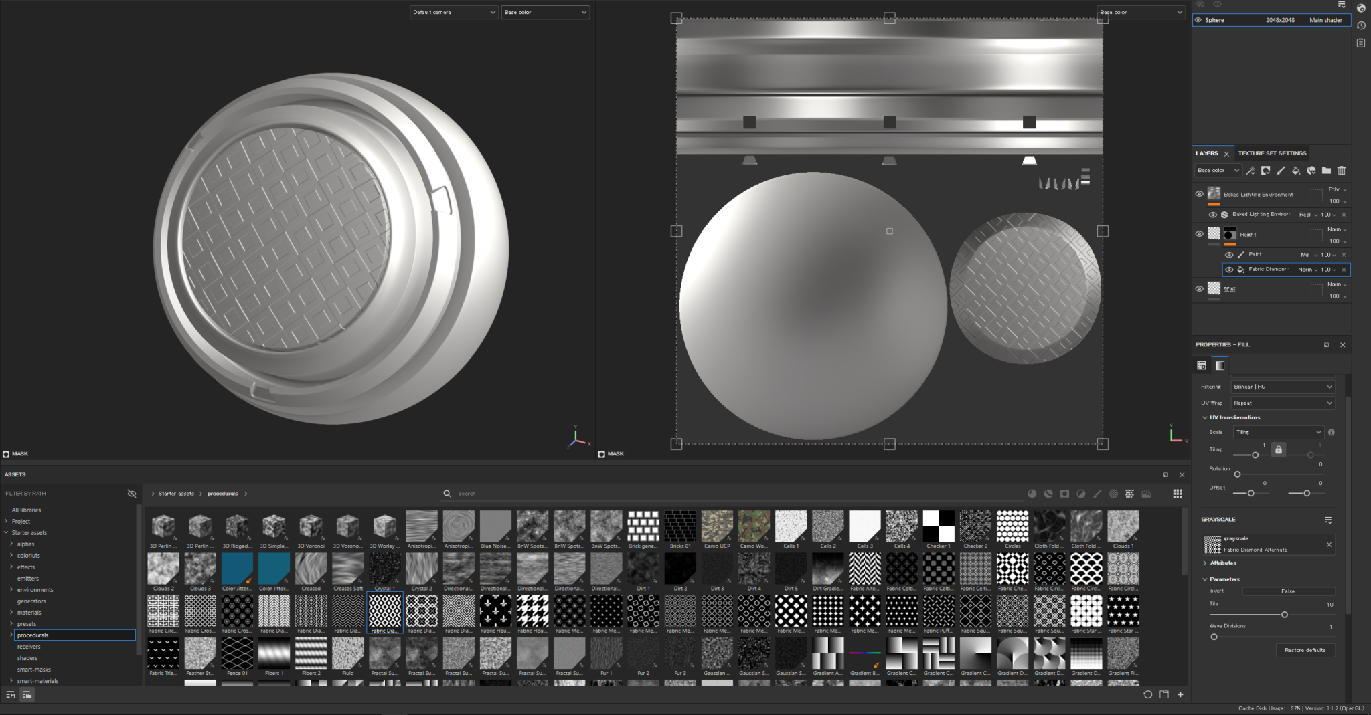Adjust the Tile value slider

[x=1285, y=614]
